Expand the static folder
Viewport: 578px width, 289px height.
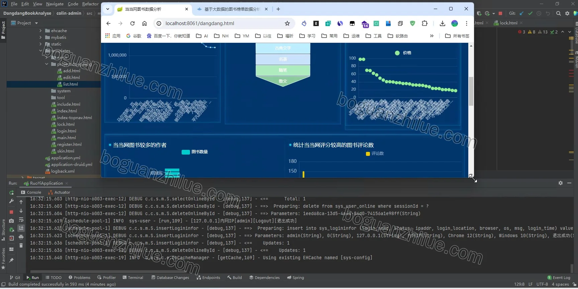(41, 44)
